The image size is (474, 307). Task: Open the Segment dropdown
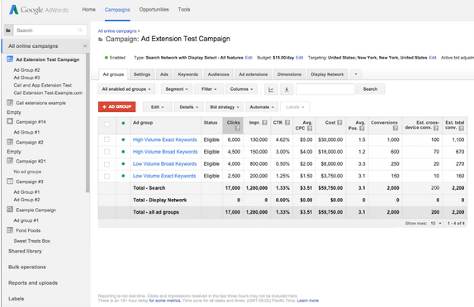pos(177,89)
